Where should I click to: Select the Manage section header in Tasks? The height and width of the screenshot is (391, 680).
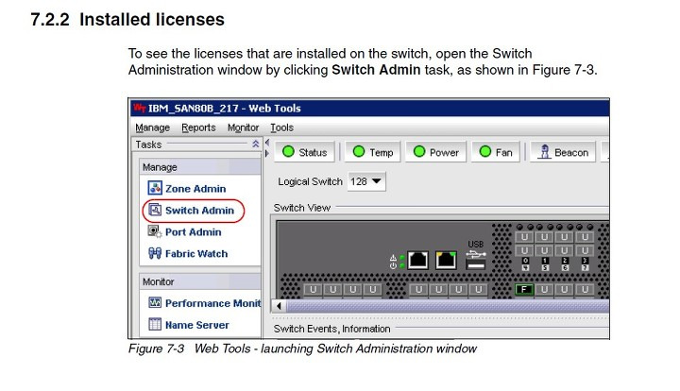click(x=200, y=167)
